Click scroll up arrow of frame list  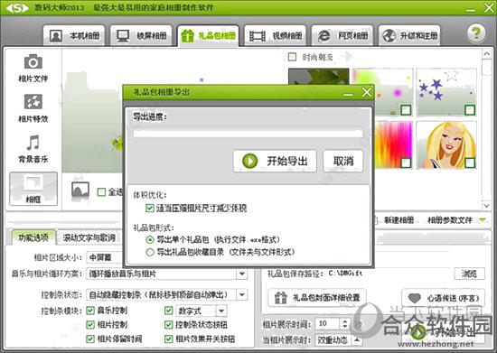point(486,54)
